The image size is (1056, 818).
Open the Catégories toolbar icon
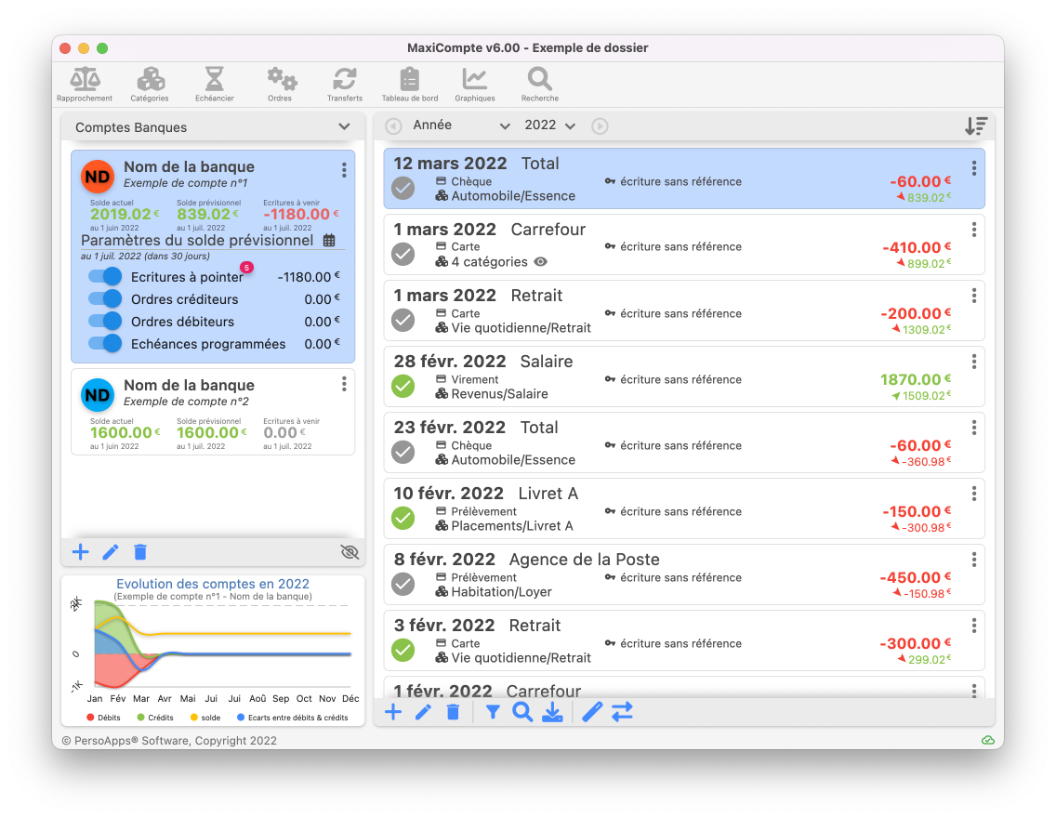pos(150,85)
